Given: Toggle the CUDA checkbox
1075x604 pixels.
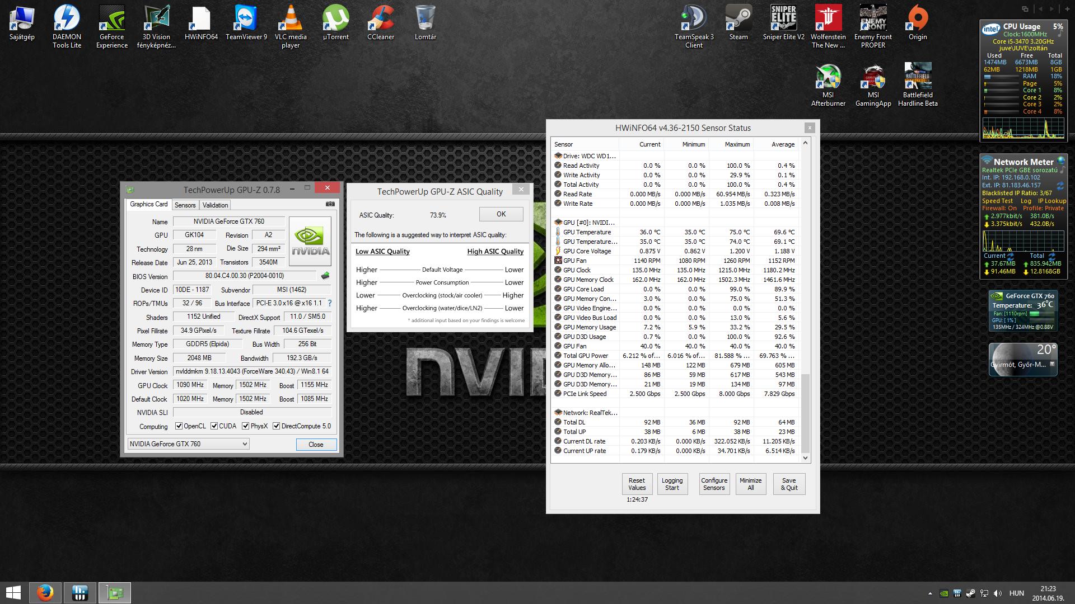Looking at the screenshot, I should pos(214,426).
